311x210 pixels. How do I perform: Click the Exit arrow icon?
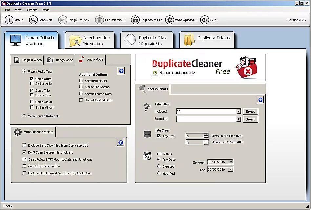pos(204,20)
